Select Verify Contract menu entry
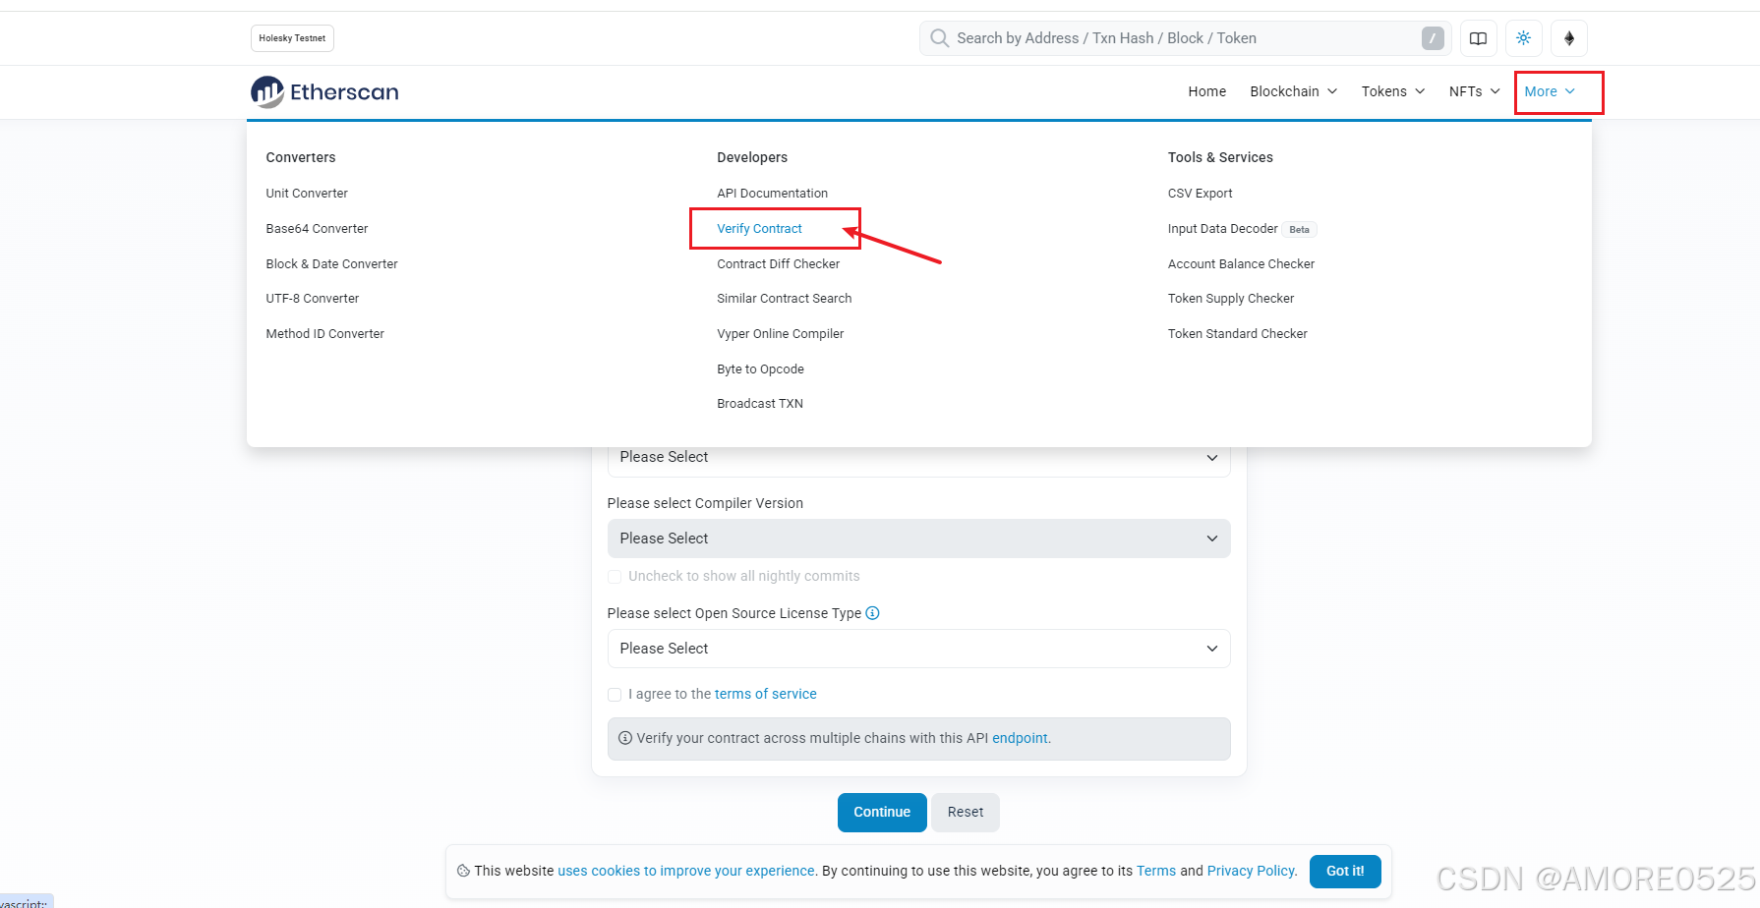Viewport: 1760px width, 908px height. click(759, 229)
